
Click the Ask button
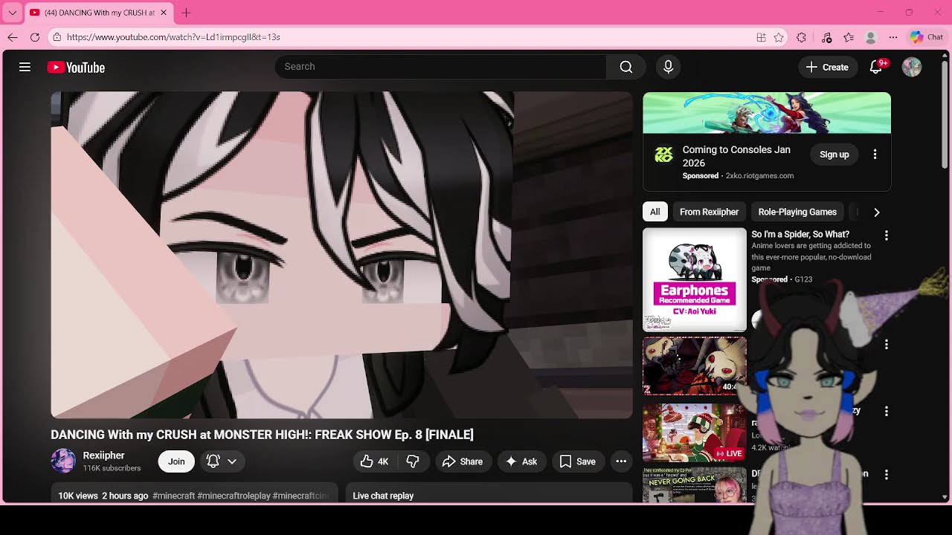click(x=521, y=461)
